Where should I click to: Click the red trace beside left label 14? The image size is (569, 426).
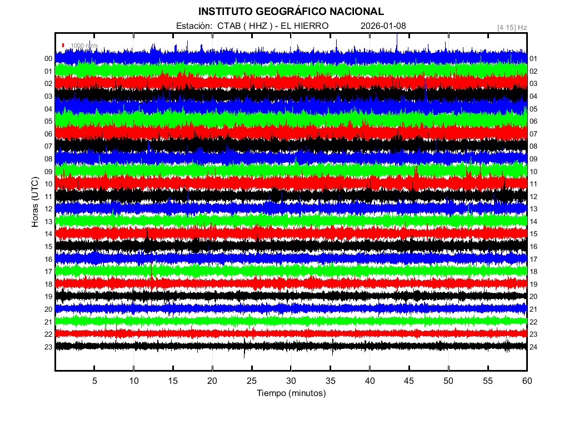point(291,233)
